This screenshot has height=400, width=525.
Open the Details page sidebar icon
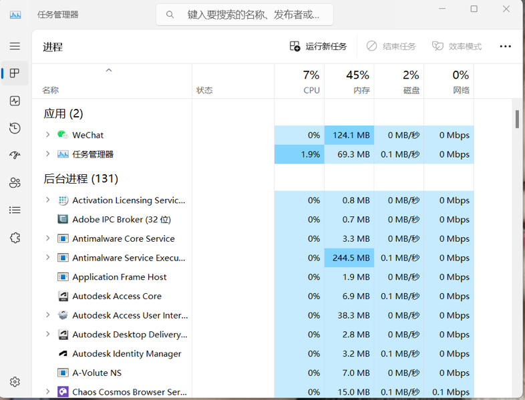click(x=15, y=210)
